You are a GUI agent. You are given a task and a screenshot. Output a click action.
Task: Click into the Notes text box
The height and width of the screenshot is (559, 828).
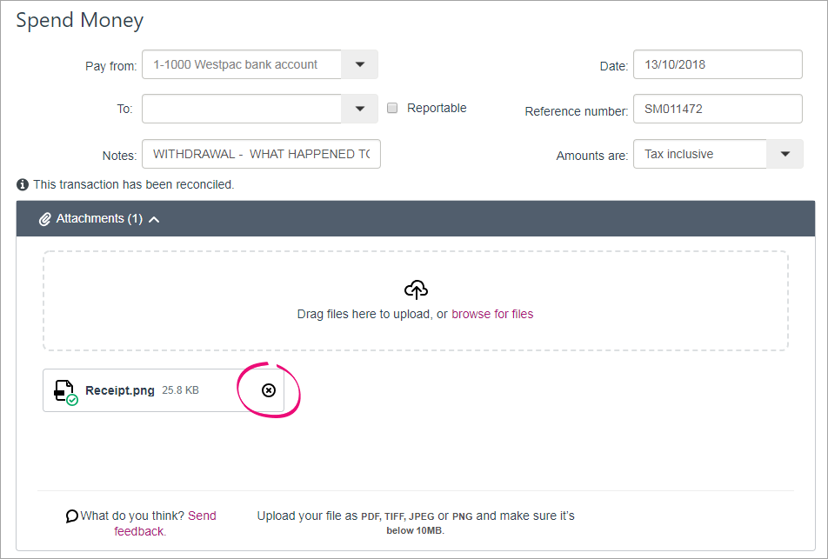261,154
